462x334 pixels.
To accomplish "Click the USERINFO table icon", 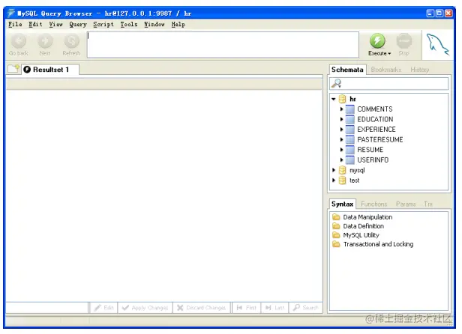I will coord(349,160).
